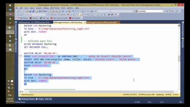
Task: Click the Copy icon in toolbar
Action: tap(66, 11)
